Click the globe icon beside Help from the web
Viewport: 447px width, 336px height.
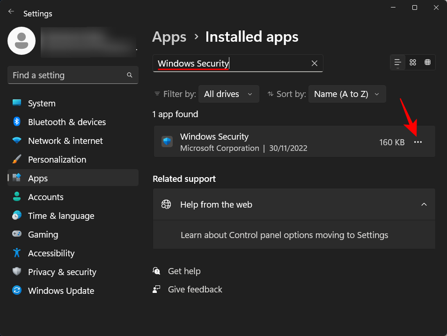click(x=166, y=204)
